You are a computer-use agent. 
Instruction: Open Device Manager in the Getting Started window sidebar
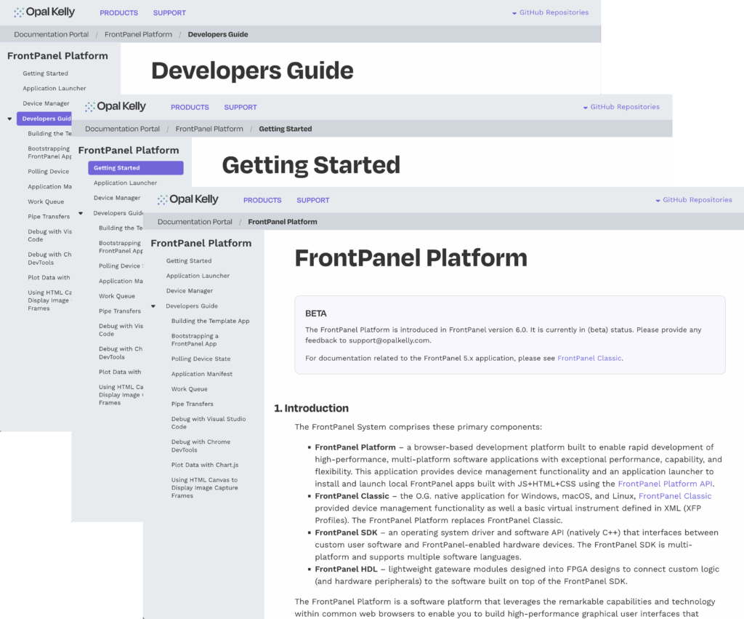(117, 198)
